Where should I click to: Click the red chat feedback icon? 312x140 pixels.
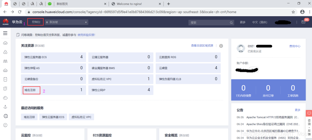click(x=309, y=113)
